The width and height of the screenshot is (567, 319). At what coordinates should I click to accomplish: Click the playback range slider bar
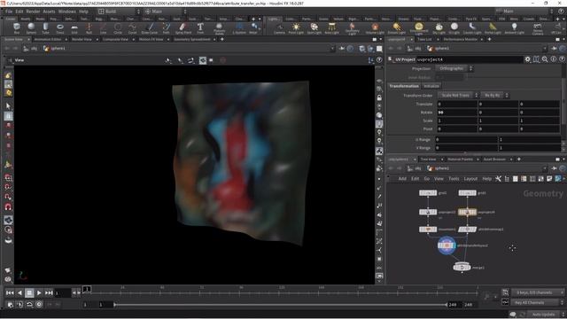281,305
